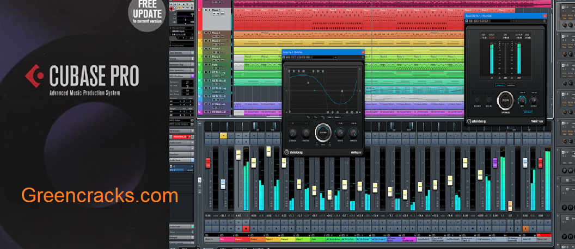Toggle the AutoPan plugin bypass power icon
This screenshot has height=249, width=575.
285,57
